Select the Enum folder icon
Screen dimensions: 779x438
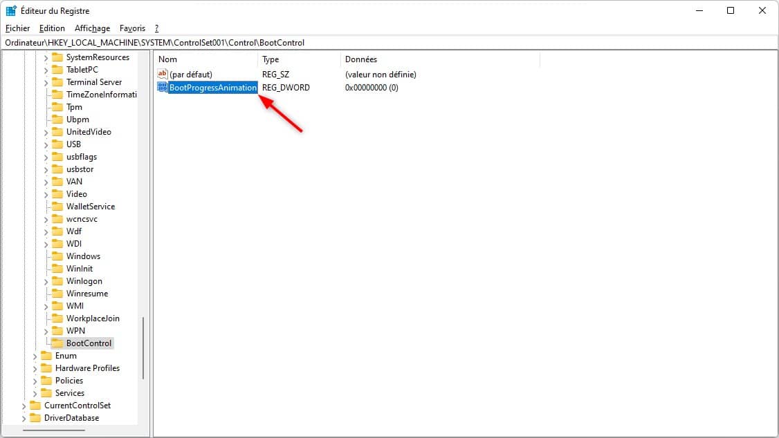point(46,355)
